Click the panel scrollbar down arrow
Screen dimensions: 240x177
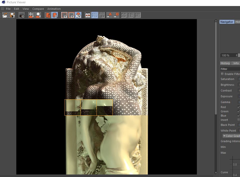(x=216, y=173)
